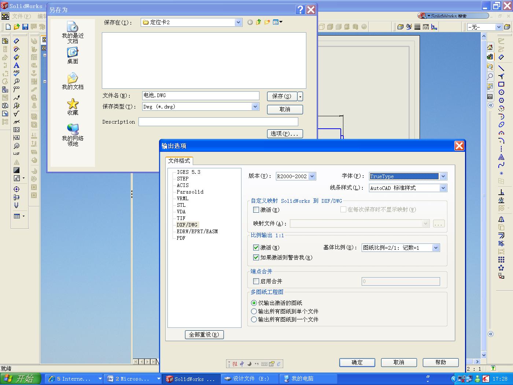Select the 文件格式 tab in export options
This screenshot has height=385, width=513.
point(179,161)
